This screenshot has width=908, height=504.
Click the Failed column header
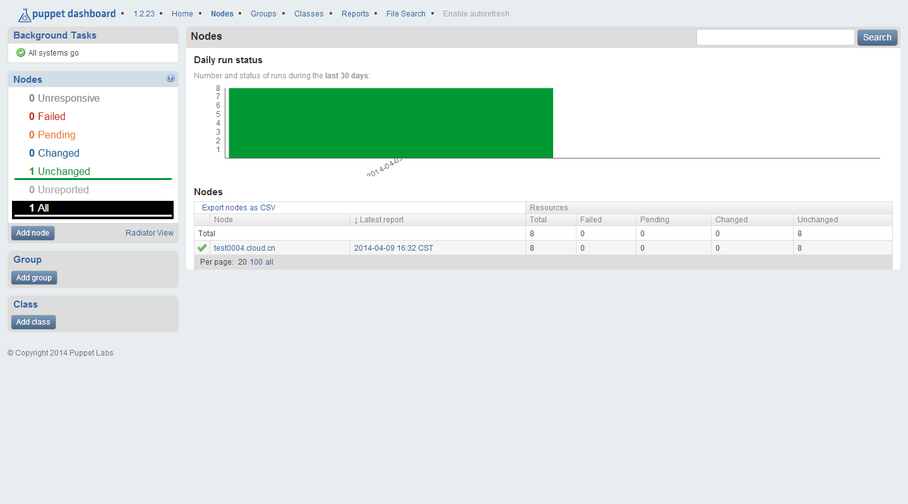tap(591, 220)
